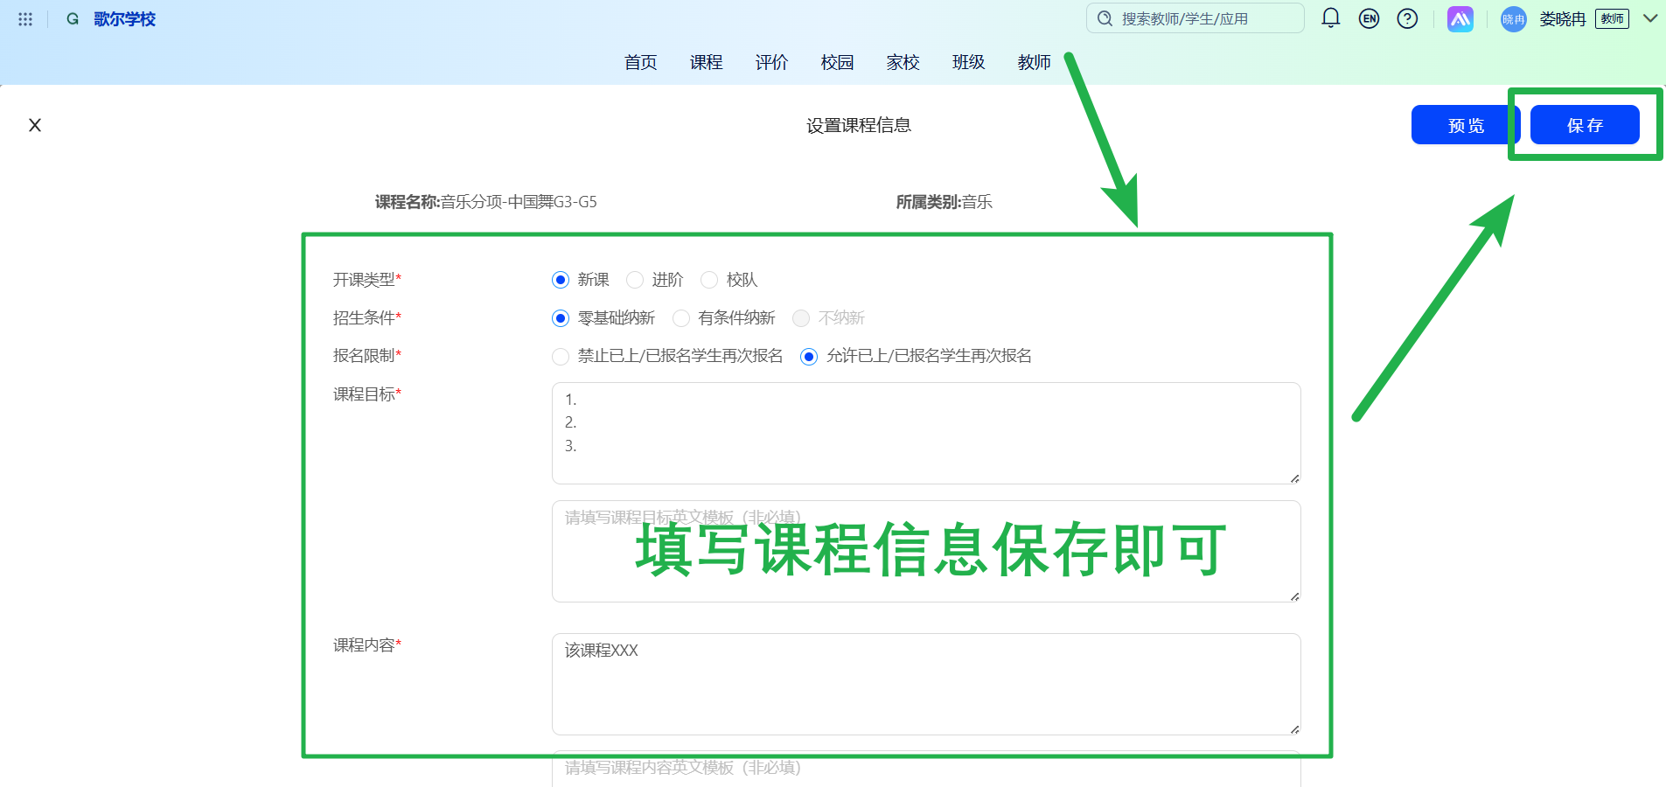1666x787 pixels.
Task: Open the 家校 menu
Action: tap(903, 62)
